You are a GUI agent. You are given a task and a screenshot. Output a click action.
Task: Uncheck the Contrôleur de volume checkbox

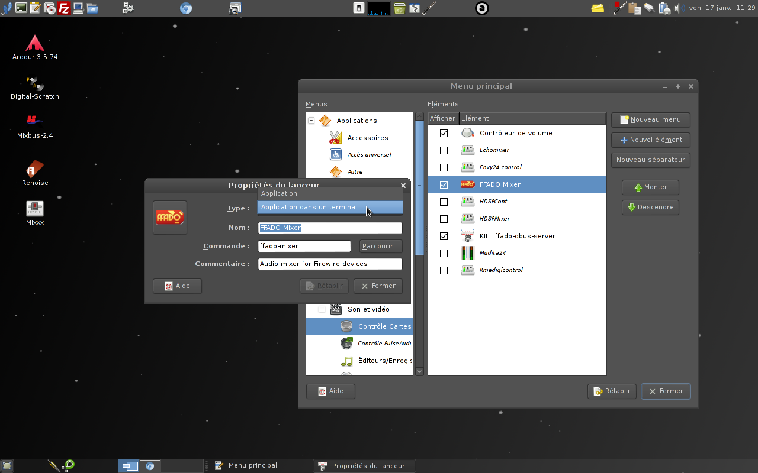tap(444, 134)
